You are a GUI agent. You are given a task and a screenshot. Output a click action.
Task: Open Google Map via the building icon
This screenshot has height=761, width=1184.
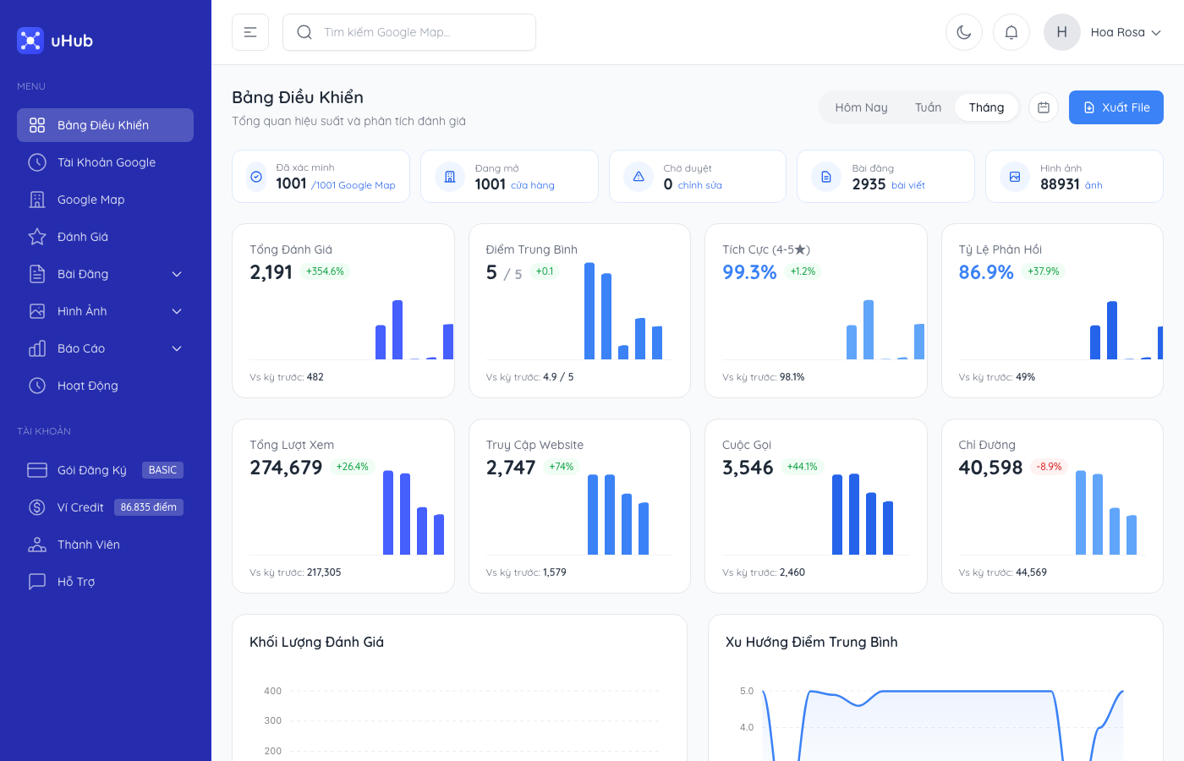37,200
